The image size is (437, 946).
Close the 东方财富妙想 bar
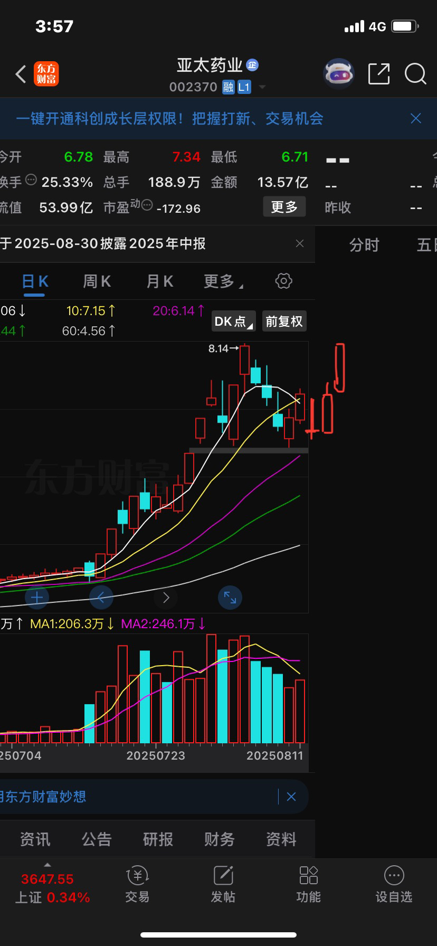(x=291, y=797)
